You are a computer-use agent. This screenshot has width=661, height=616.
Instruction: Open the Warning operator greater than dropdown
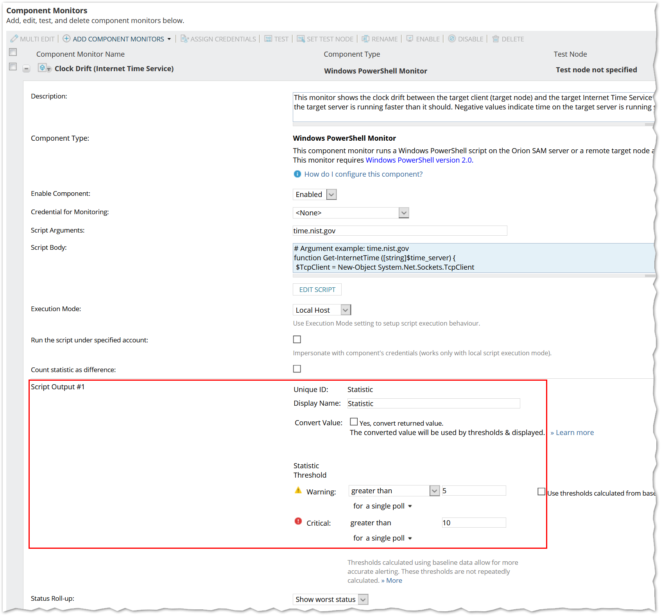[435, 491]
